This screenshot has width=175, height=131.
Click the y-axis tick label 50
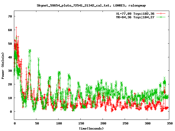tap(10, 44)
